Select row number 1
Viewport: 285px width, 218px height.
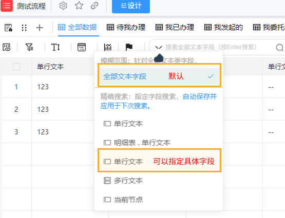[x=16, y=87]
